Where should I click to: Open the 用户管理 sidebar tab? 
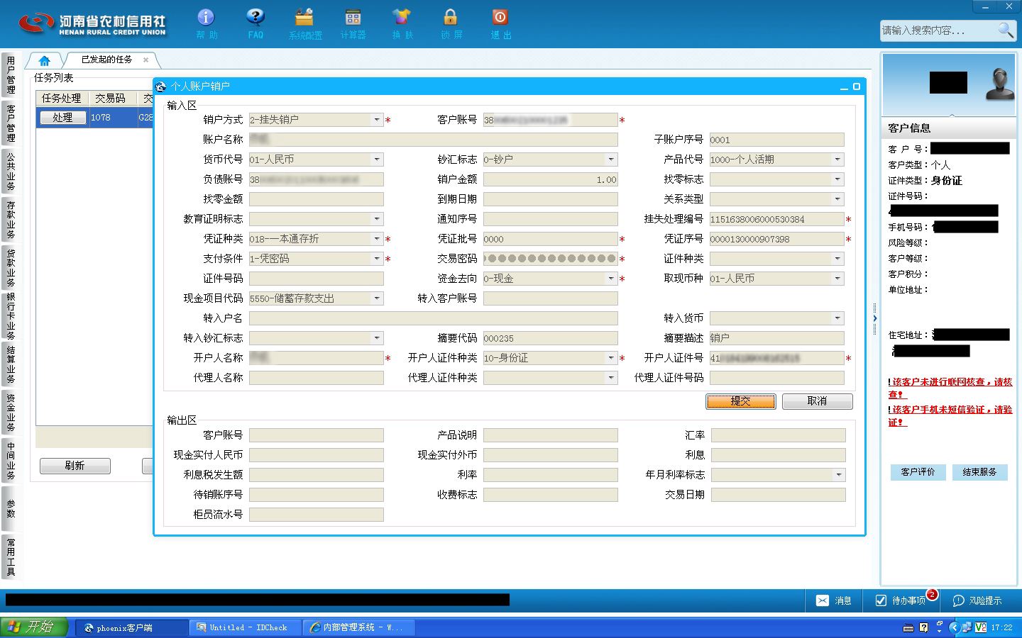pyautogui.click(x=11, y=75)
